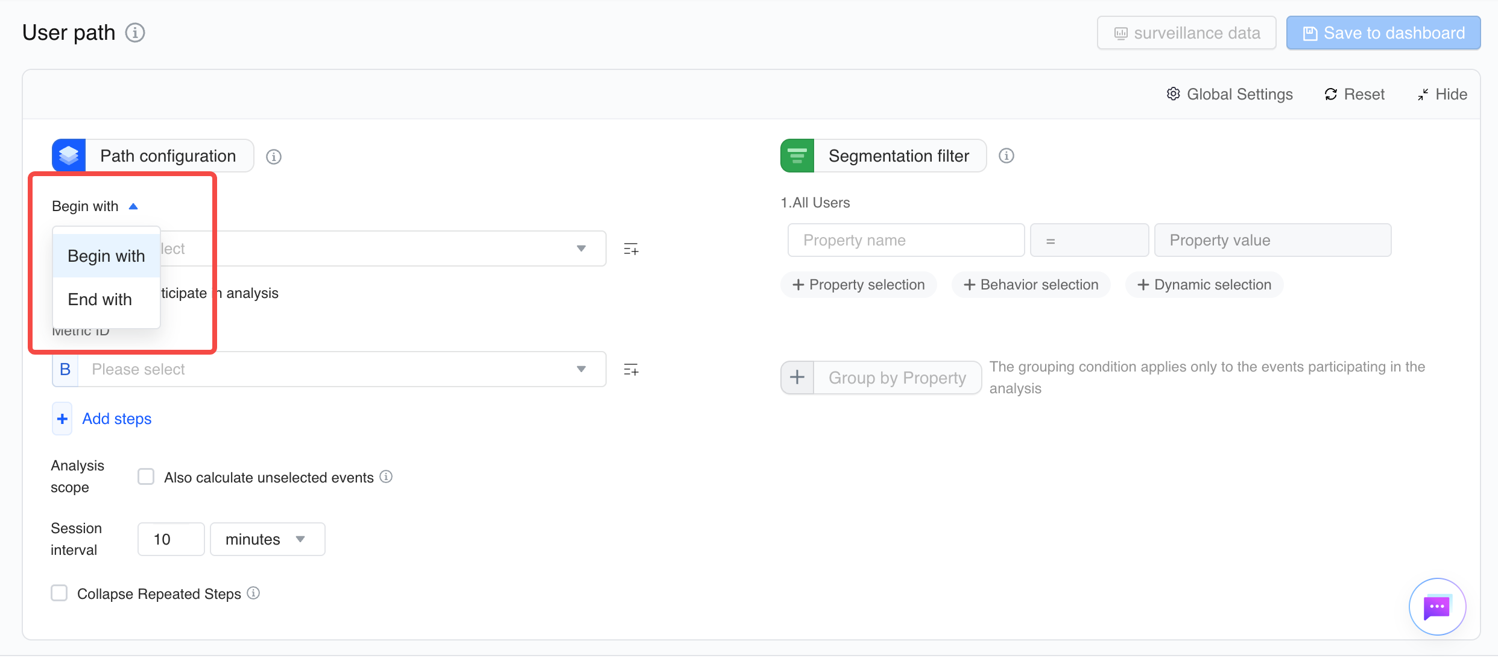Click the plus icon of Group by Property
This screenshot has height=661, width=1498.
pyautogui.click(x=797, y=378)
